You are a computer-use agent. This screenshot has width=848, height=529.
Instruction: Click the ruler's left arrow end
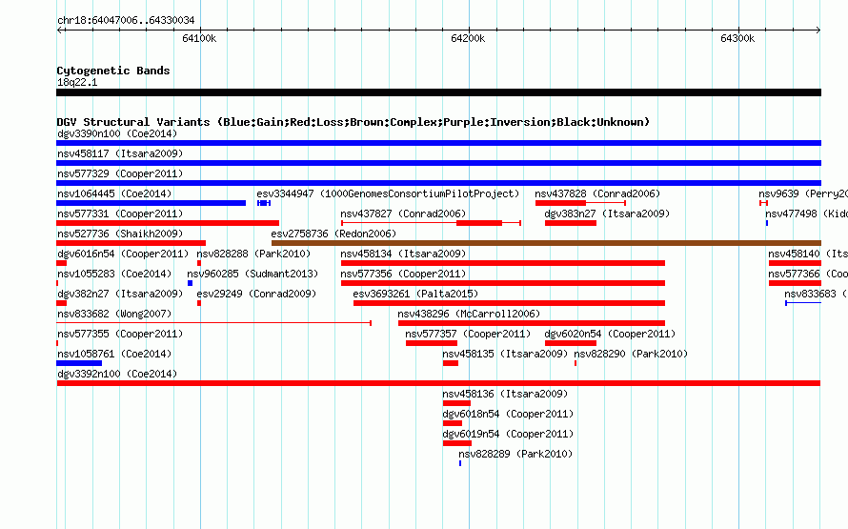click(x=59, y=30)
